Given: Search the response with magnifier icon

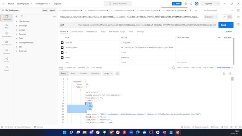Looking at the screenshot, I should pyautogui.click(x=230, y=74).
